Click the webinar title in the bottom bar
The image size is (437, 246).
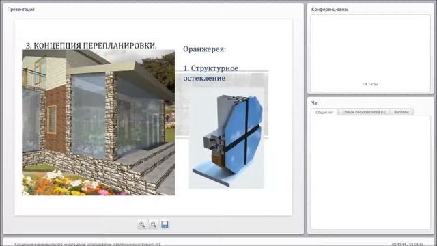click(x=87, y=244)
